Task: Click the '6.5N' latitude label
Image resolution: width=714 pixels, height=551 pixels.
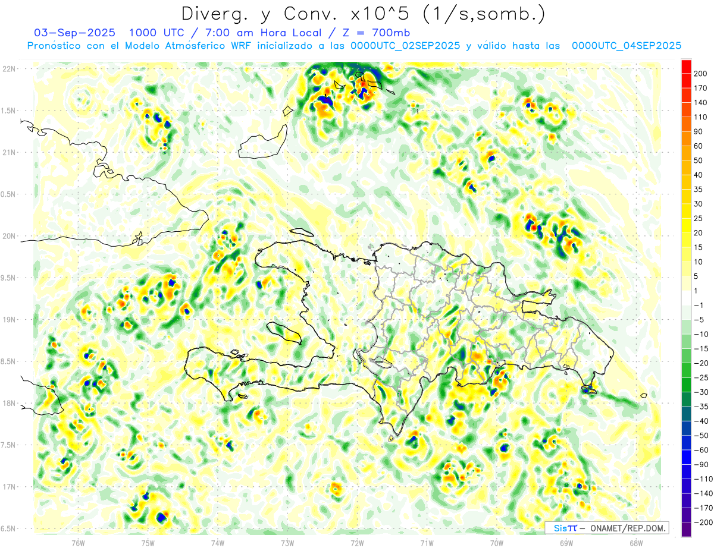Action: pos(8,529)
